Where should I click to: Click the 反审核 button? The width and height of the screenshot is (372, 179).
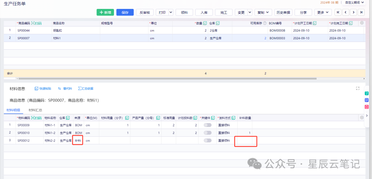[x=145, y=12]
